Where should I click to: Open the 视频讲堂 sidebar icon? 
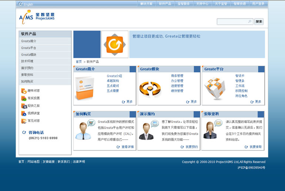point(24,114)
